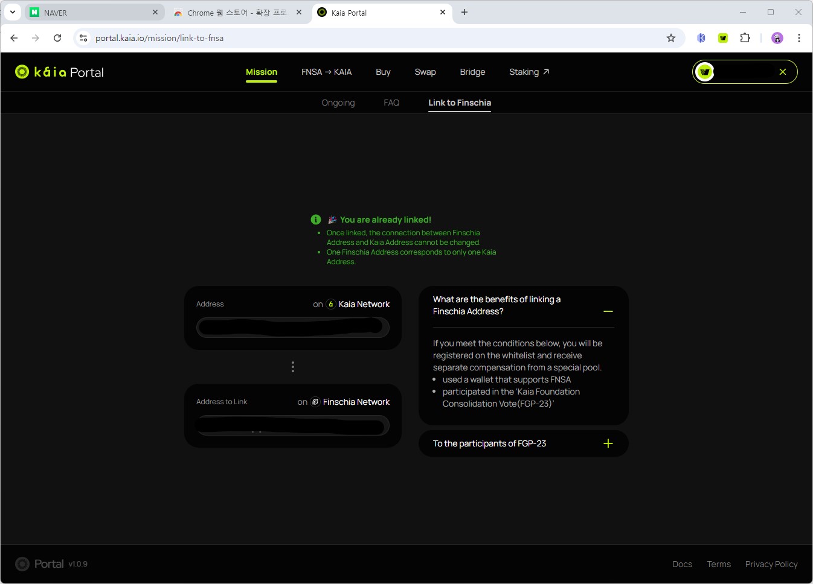
Task: Close the Chrome web store tab
Action: pos(299,12)
